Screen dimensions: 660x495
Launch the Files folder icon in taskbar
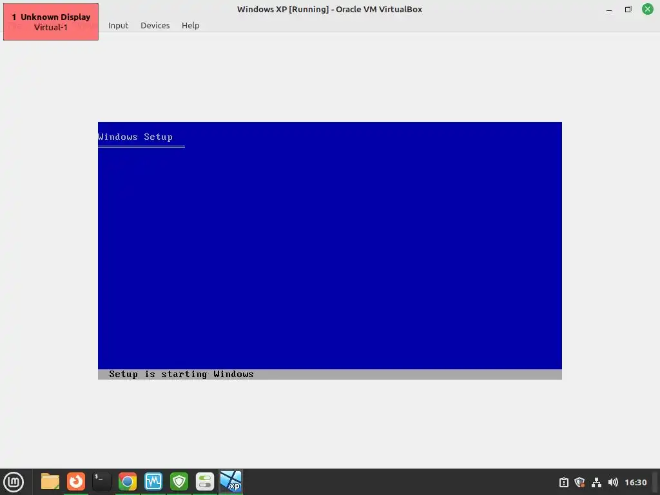[x=50, y=481]
